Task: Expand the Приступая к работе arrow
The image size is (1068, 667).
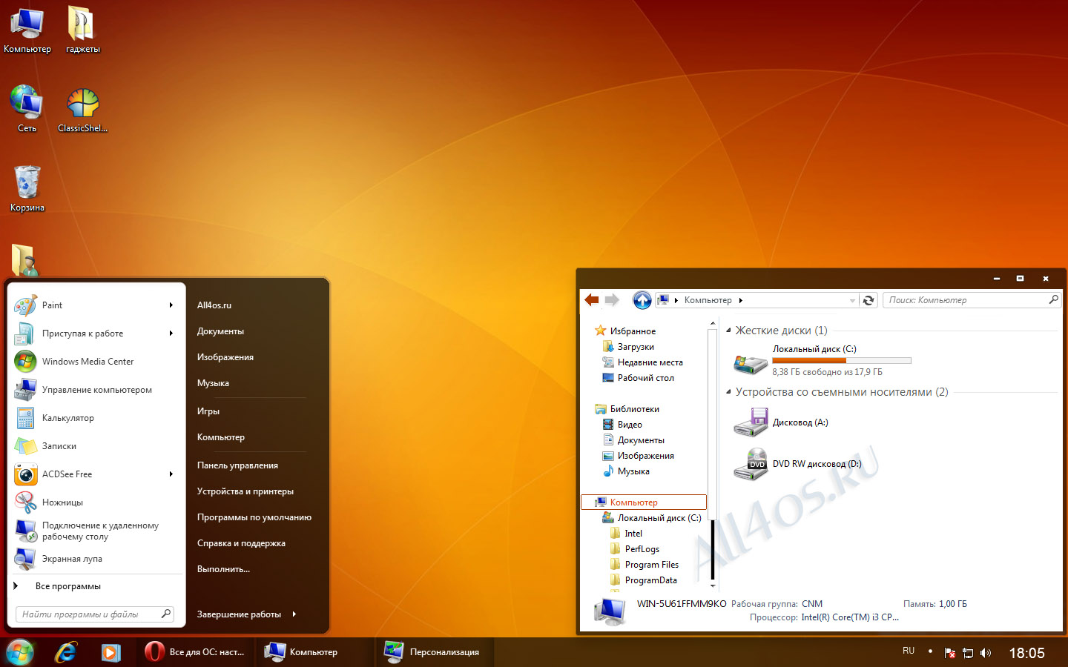Action: click(x=171, y=333)
